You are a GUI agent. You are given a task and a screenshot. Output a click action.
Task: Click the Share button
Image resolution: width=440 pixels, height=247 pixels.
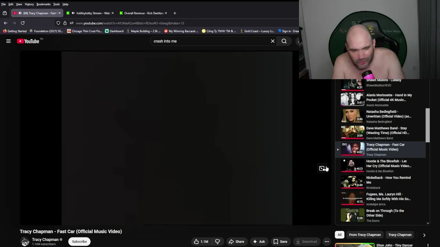point(236,242)
